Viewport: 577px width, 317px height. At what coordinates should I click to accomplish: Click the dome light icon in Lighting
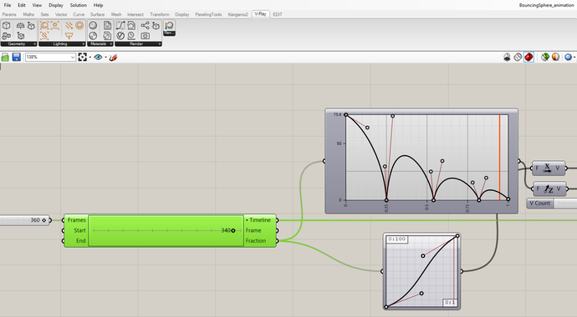tap(44, 25)
